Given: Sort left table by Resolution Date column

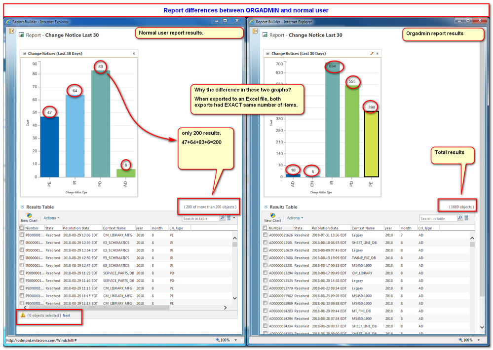Looking at the screenshot, I should 76,228.
